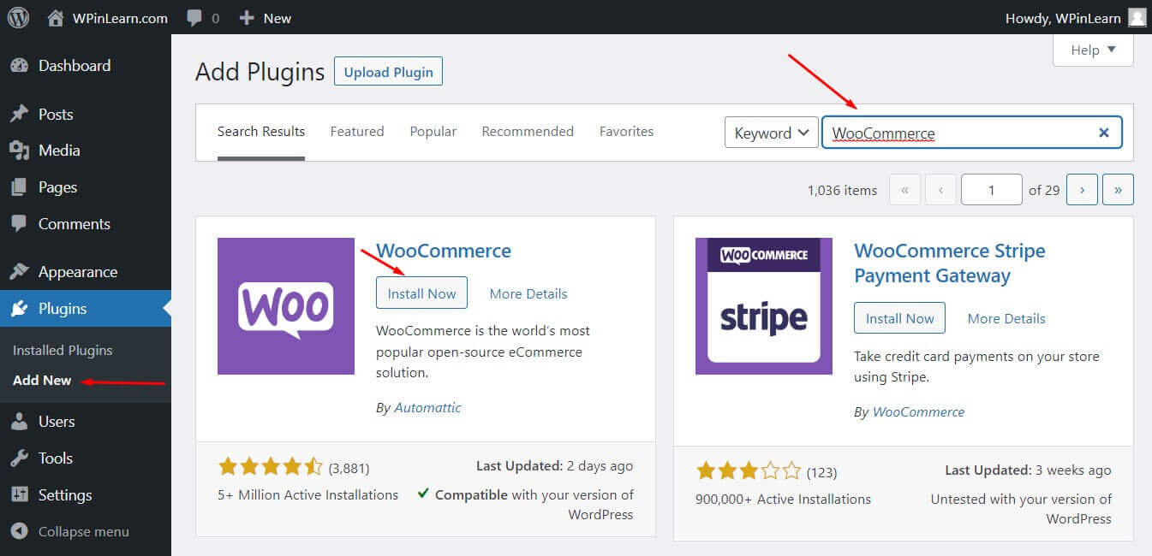Image resolution: width=1152 pixels, height=556 pixels.
Task: Open More Details for WooCommerce
Action: pos(528,293)
